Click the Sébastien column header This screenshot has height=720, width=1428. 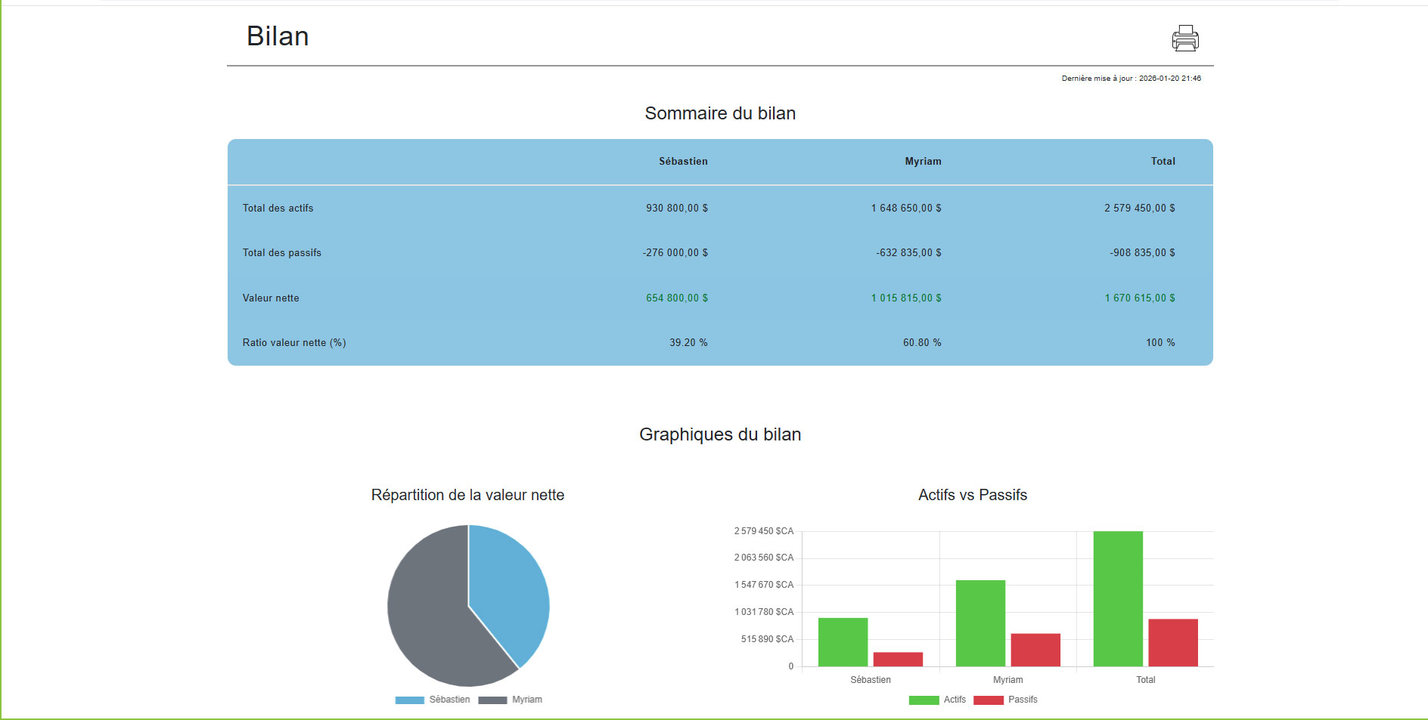[x=683, y=162]
